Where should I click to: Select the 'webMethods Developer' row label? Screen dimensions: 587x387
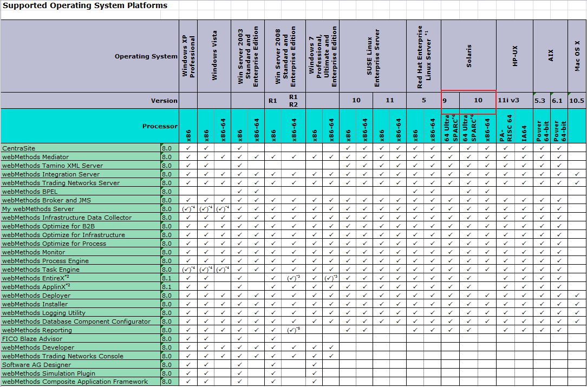81,347
